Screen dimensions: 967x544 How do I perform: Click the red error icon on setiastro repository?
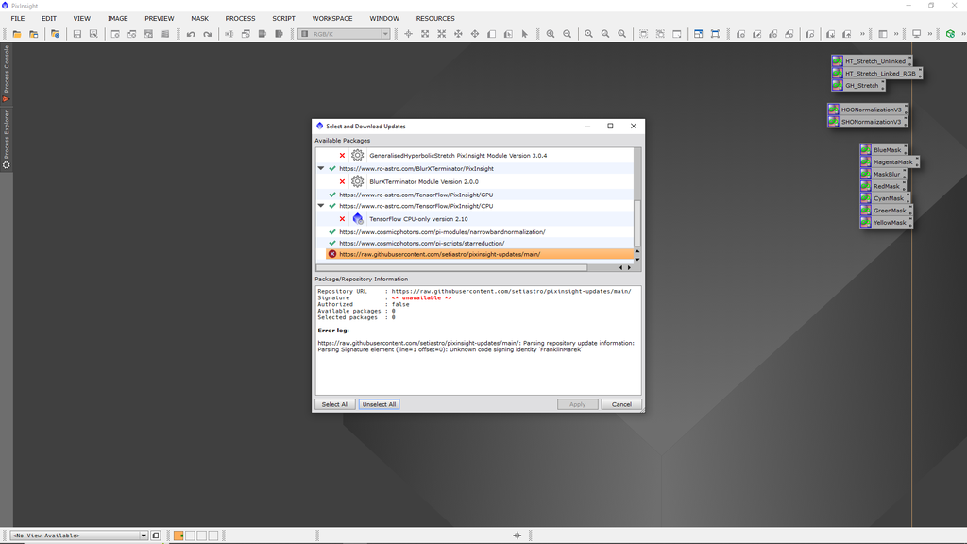332,254
